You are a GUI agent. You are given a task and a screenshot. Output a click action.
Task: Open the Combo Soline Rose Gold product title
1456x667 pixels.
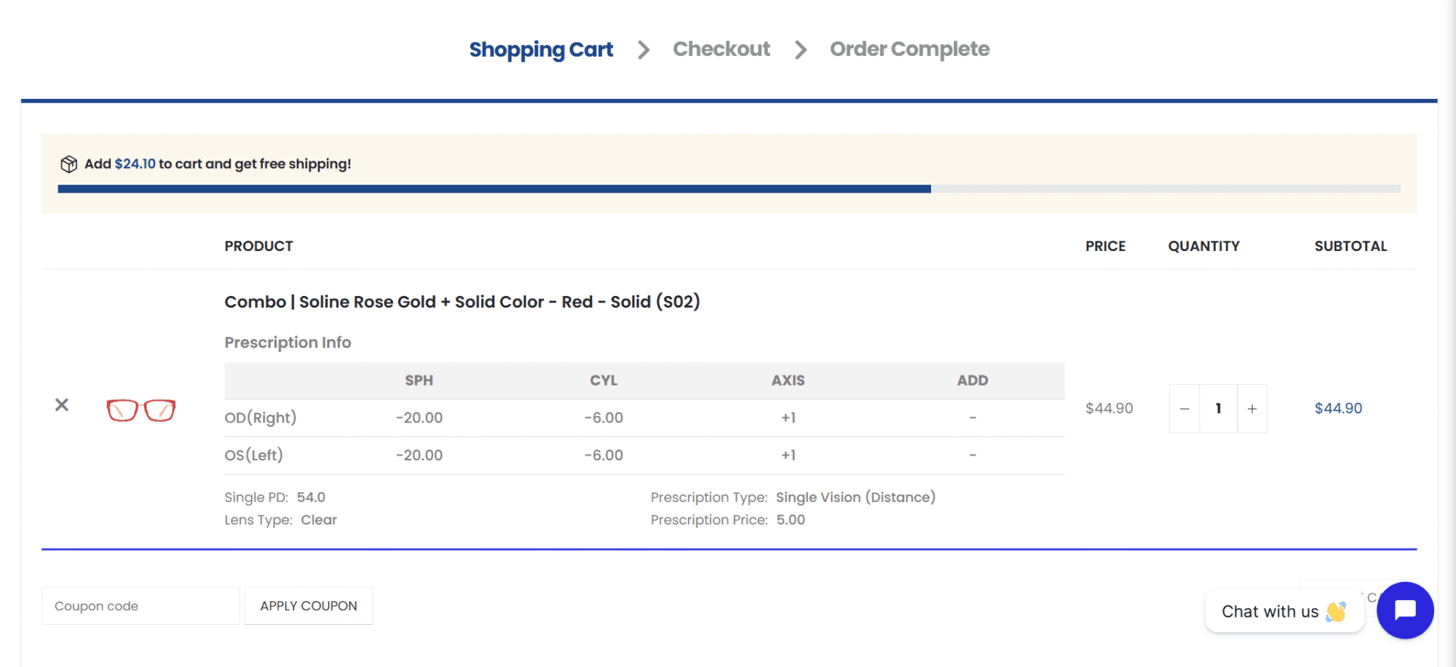(462, 302)
